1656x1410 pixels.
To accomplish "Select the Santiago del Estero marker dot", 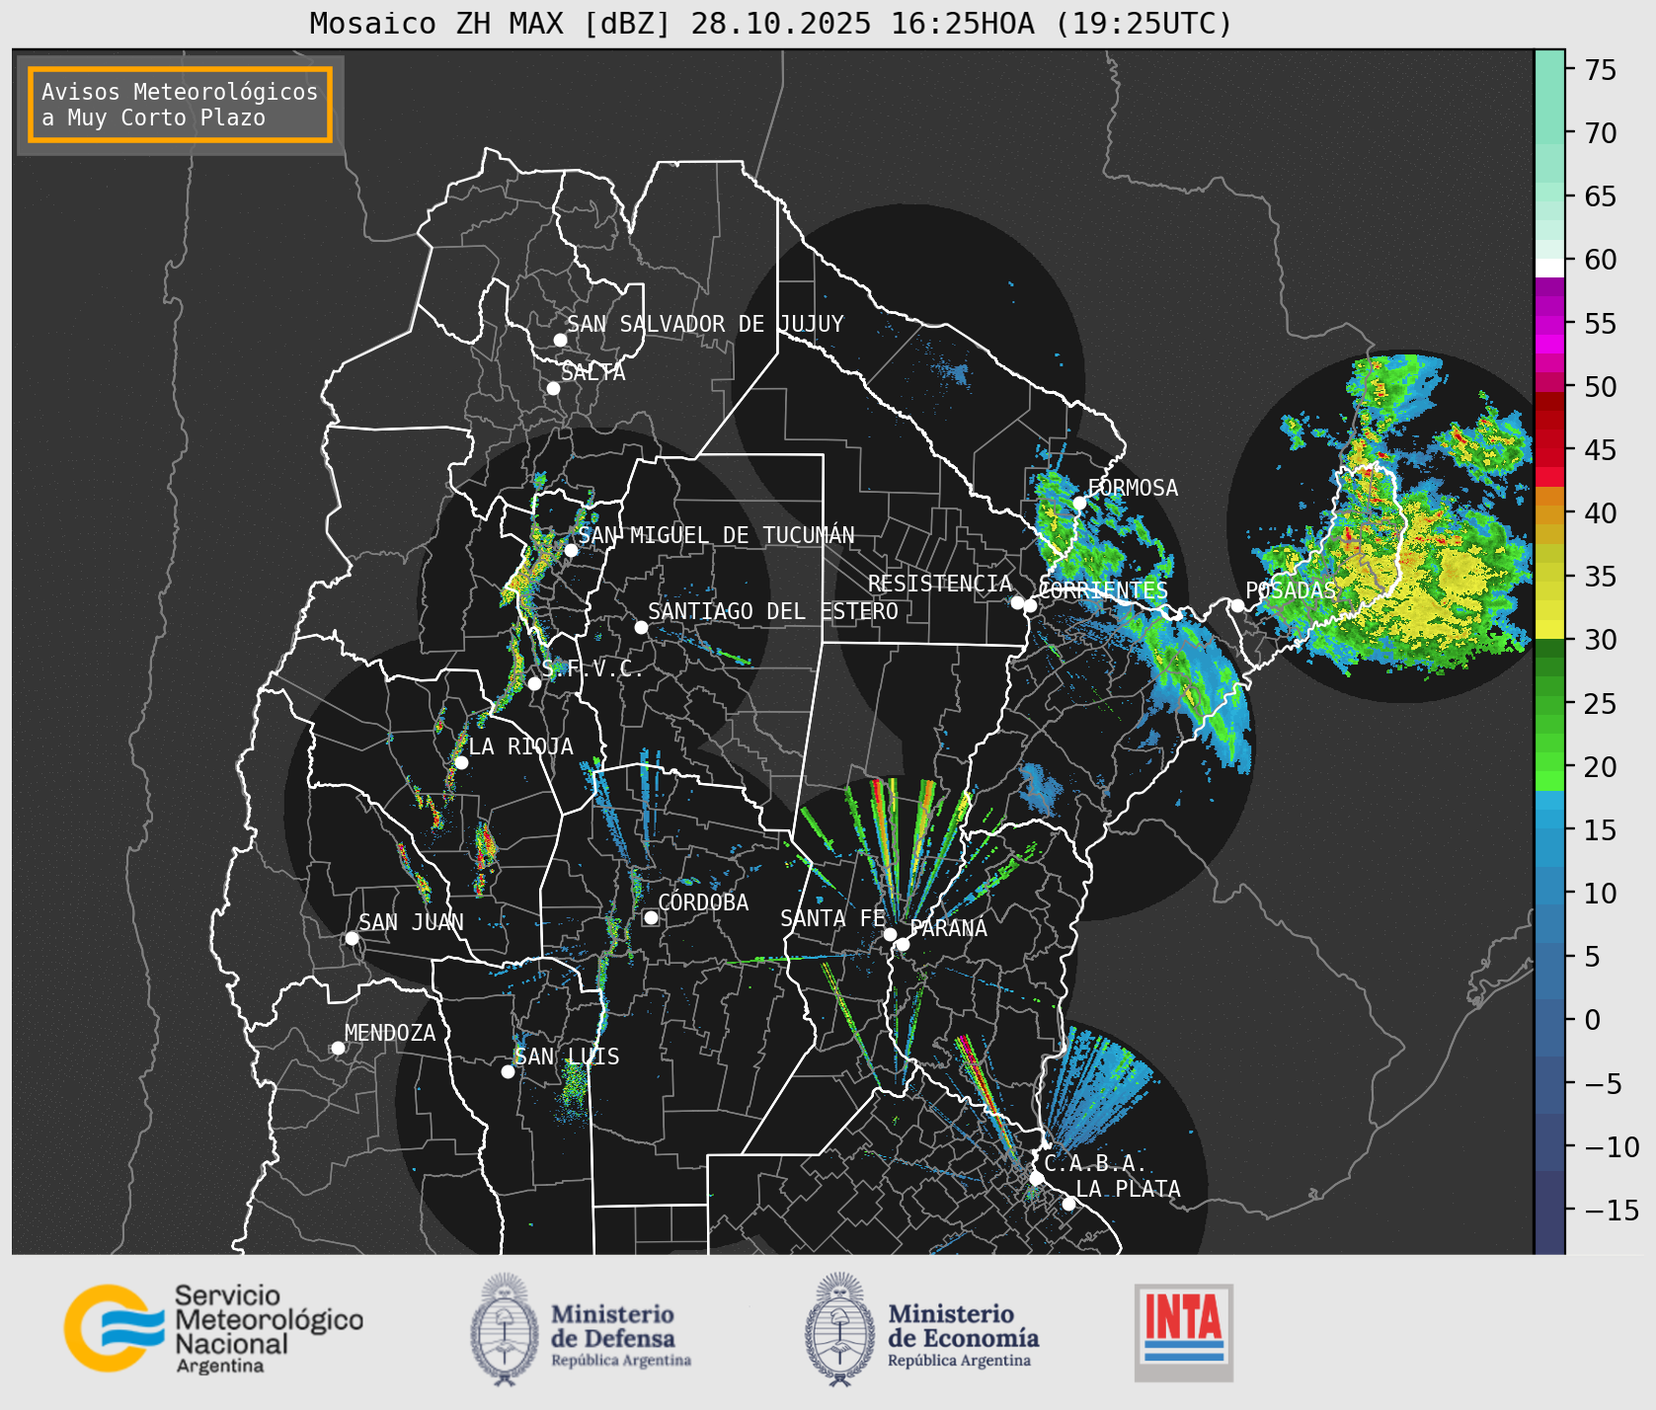I will pos(641,627).
